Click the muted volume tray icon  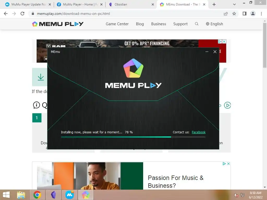[236, 195]
